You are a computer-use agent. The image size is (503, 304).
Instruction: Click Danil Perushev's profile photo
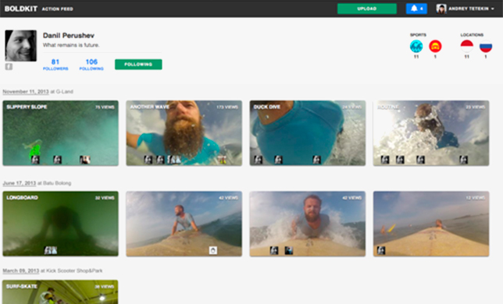[x=21, y=46]
